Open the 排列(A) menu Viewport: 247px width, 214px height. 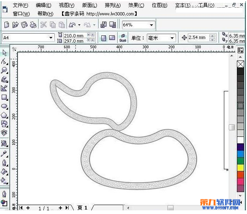pos(113,5)
